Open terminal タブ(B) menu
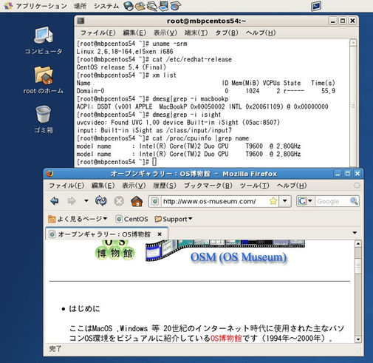Screen dimensions: 373x363 (x=227, y=33)
